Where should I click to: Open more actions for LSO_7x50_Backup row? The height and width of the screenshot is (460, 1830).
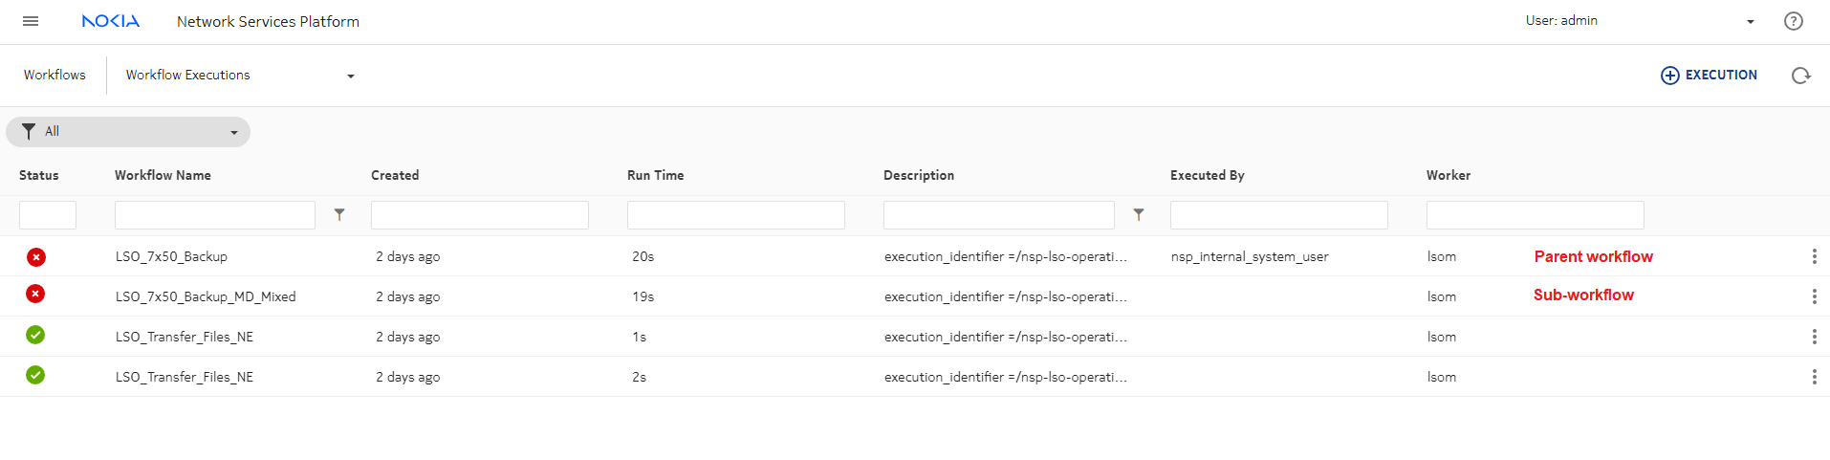coord(1813,256)
